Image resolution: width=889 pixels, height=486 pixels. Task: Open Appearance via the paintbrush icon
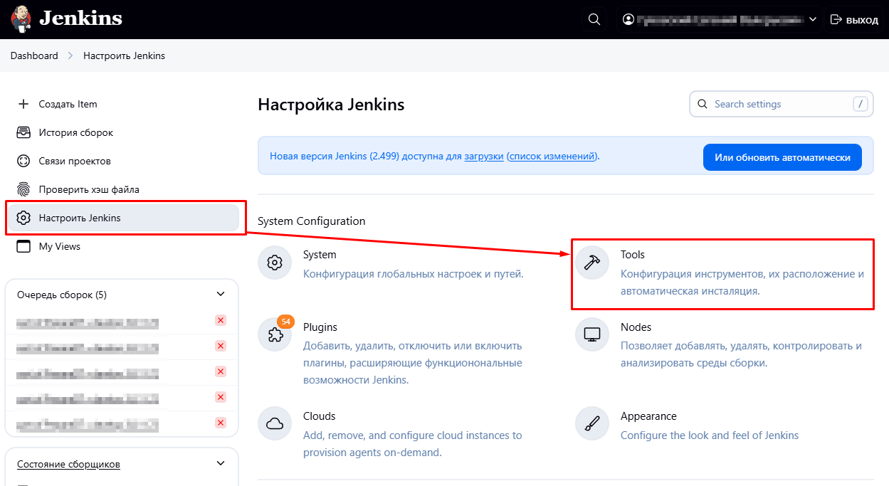coord(592,424)
